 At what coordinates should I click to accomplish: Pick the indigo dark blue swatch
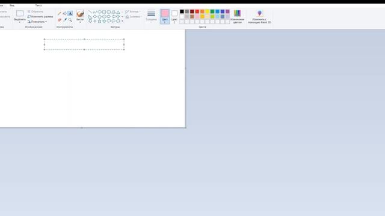tap(223, 11)
